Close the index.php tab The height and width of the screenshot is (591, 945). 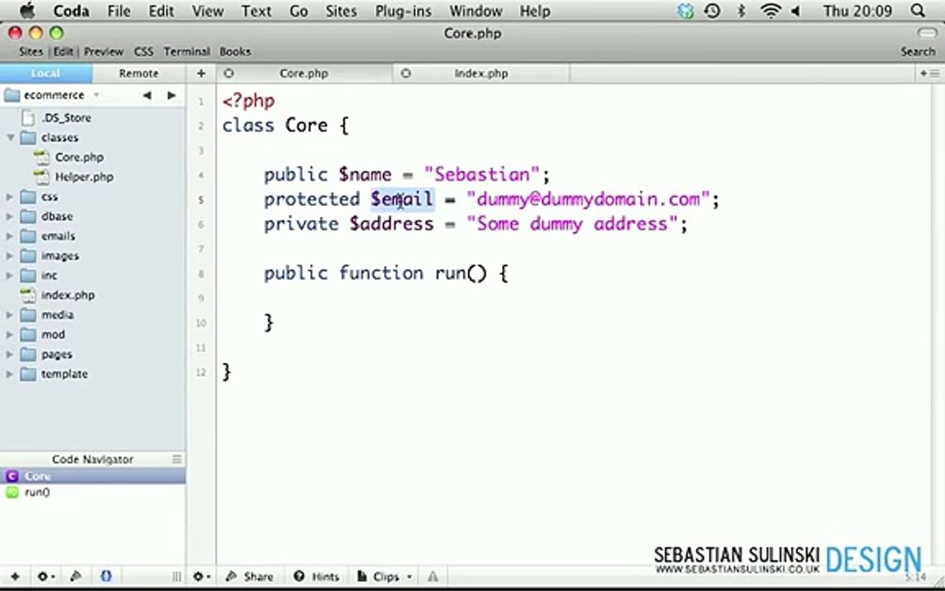tap(405, 74)
